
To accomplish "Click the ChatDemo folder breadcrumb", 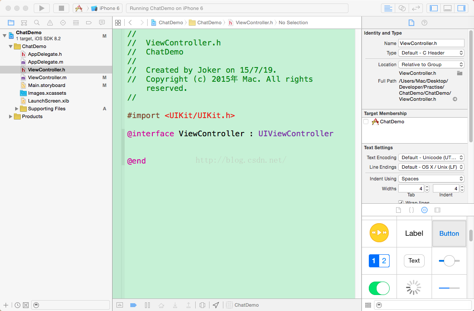I will pos(205,22).
